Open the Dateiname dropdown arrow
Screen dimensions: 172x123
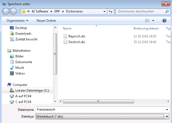pyautogui.click(x=167, y=110)
